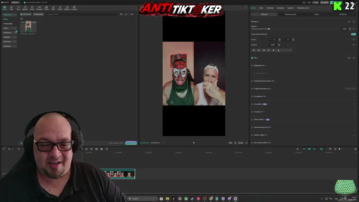This screenshot has width=359, height=202.
Task: Click the Pro upgrade button
Action: 316,3
